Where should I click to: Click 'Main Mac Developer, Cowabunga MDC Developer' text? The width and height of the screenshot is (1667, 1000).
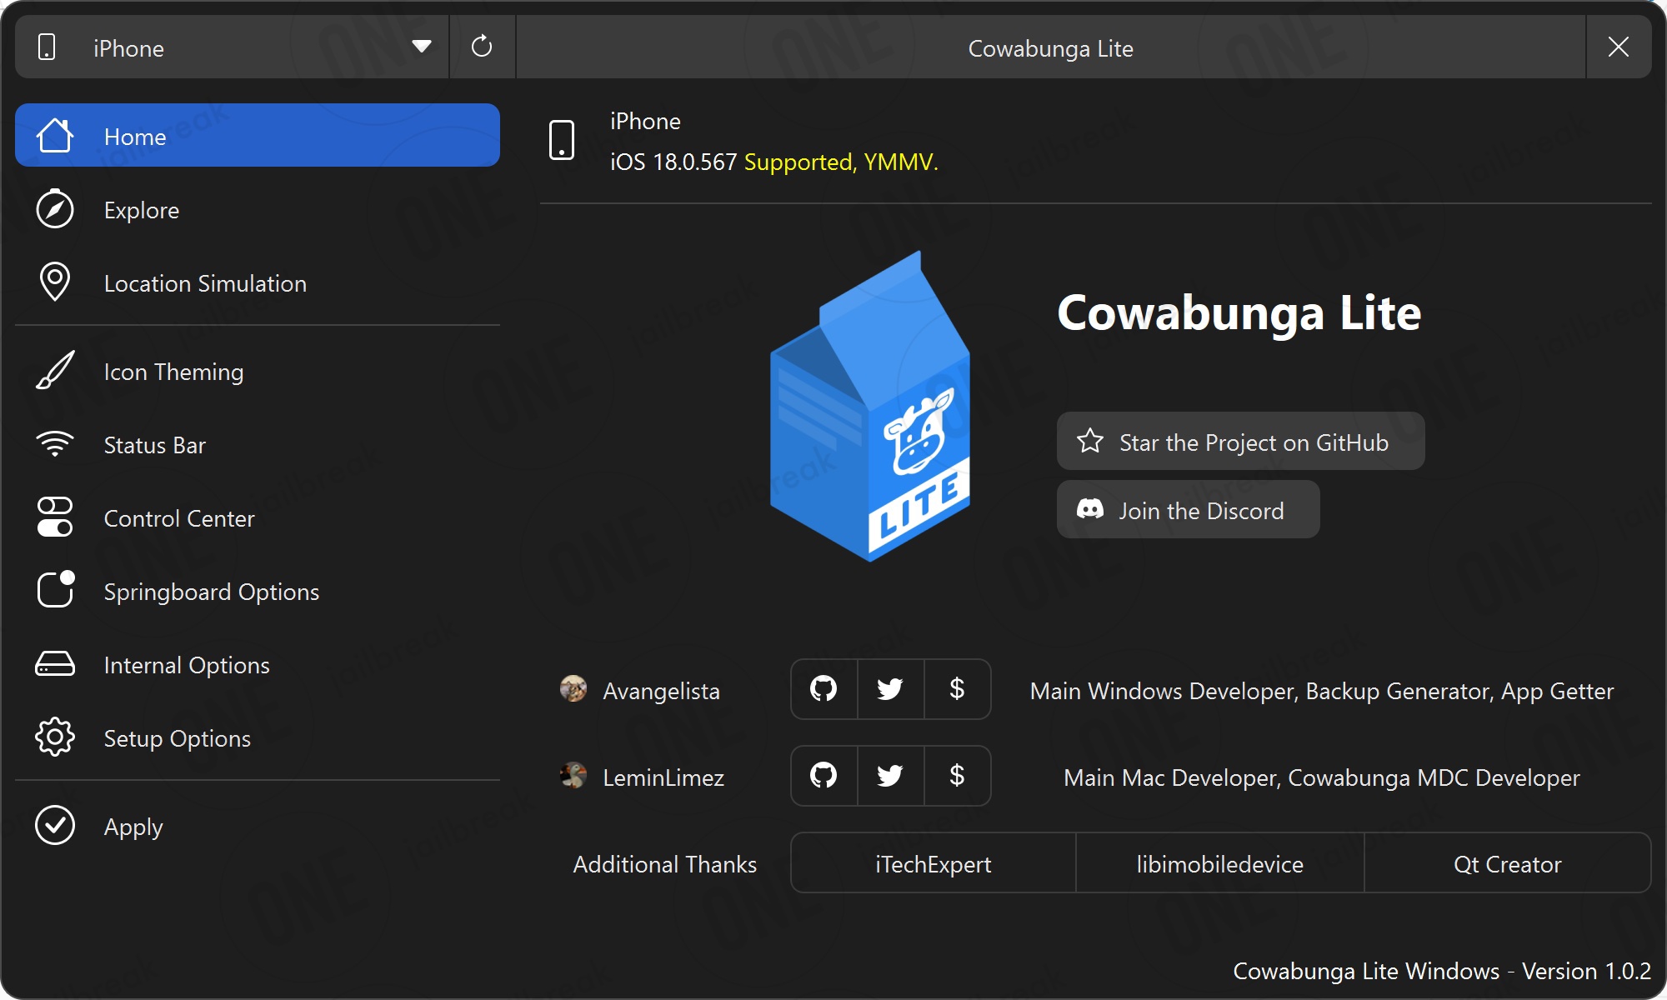(1322, 777)
